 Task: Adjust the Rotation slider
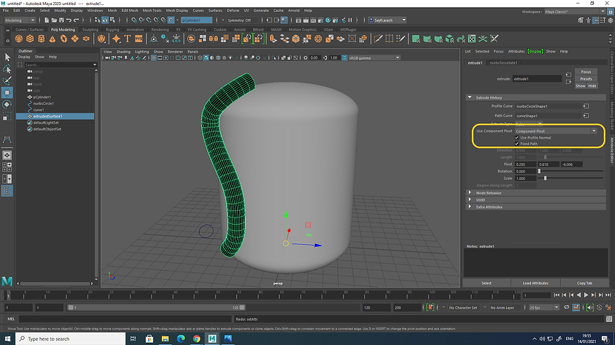(x=571, y=171)
